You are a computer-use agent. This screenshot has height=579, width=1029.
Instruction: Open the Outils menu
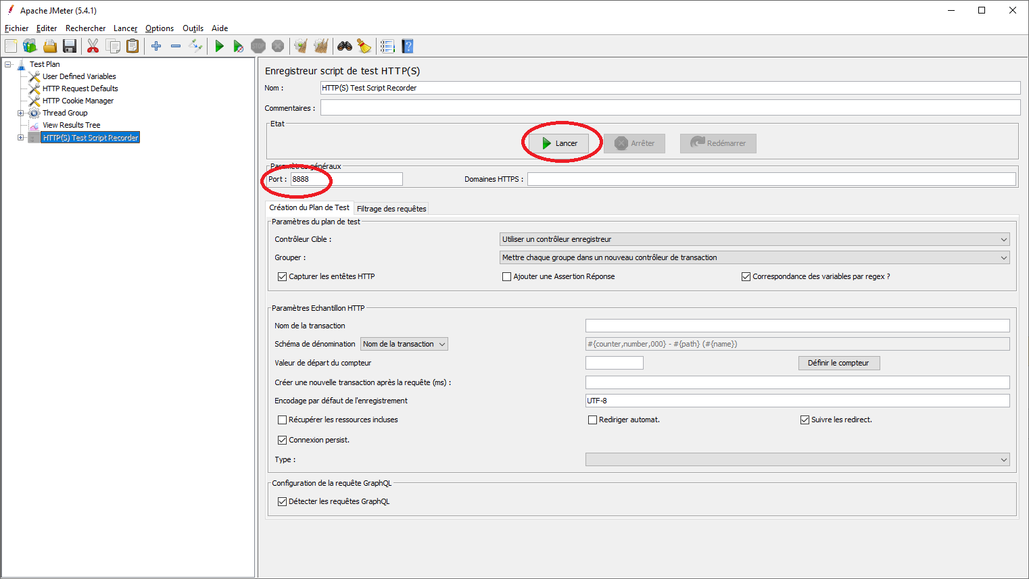pos(193,28)
